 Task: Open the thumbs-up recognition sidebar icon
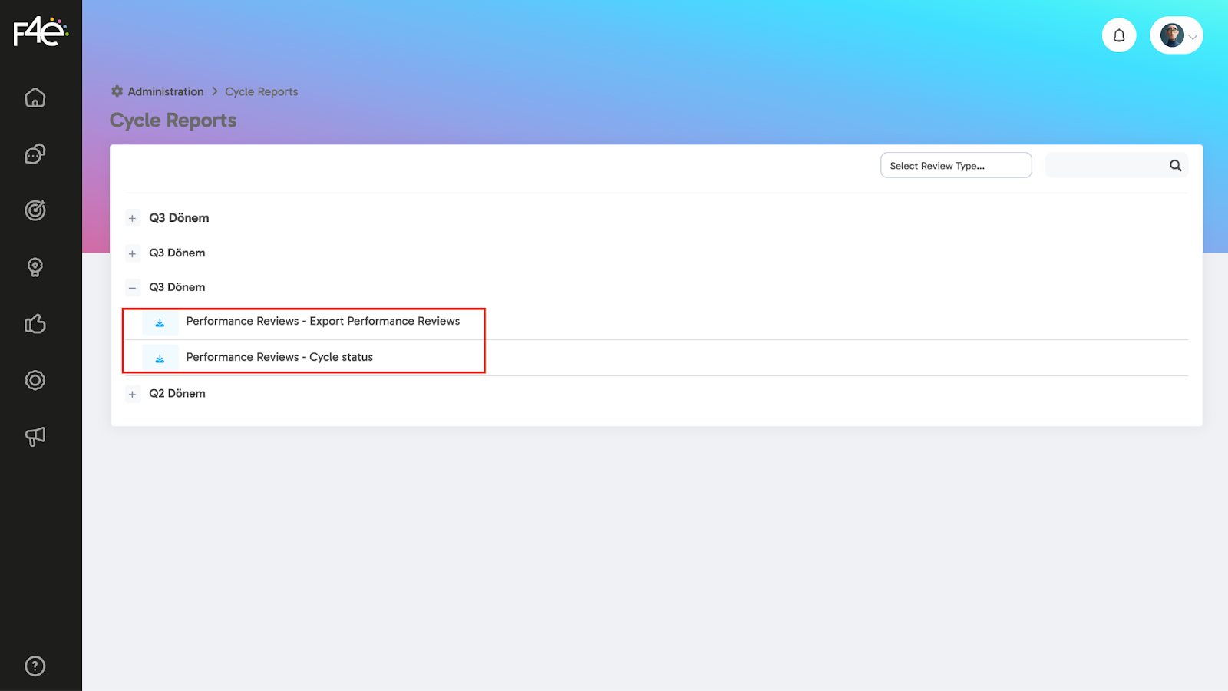(x=35, y=324)
